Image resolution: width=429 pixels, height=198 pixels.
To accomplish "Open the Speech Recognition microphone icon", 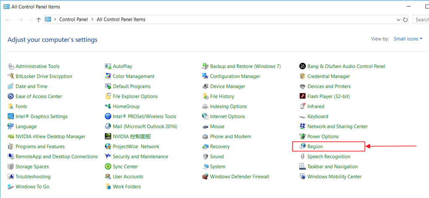I will 302,157.
